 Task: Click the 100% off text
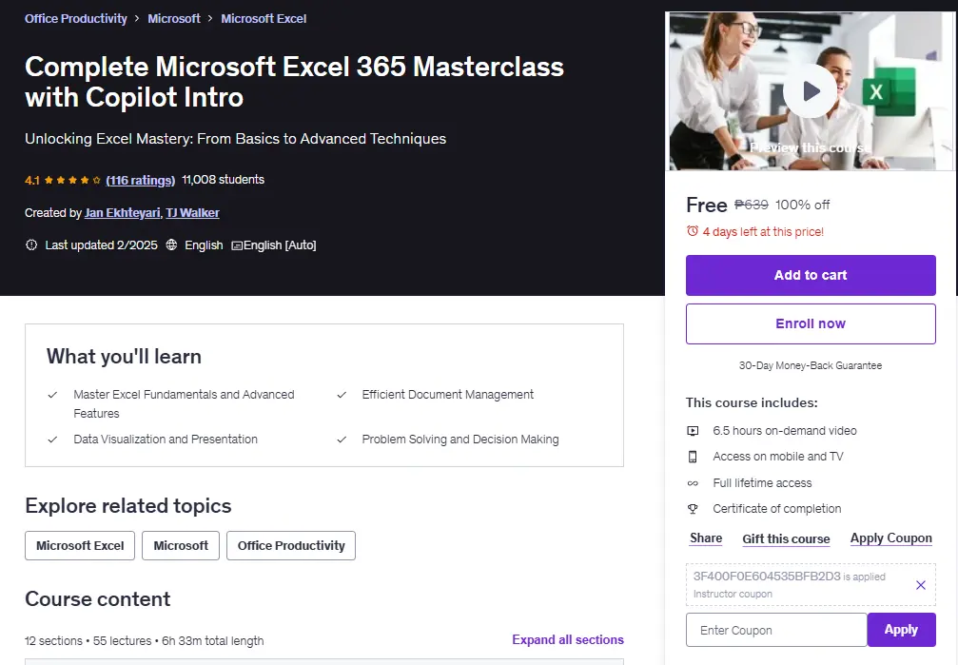[802, 205]
